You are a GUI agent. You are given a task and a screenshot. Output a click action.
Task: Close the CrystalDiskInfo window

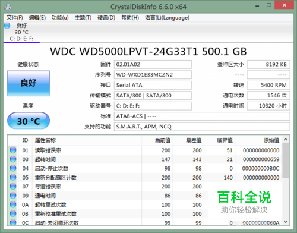coord(285,5)
